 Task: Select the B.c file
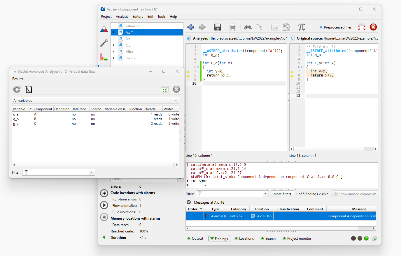[x=128, y=39]
